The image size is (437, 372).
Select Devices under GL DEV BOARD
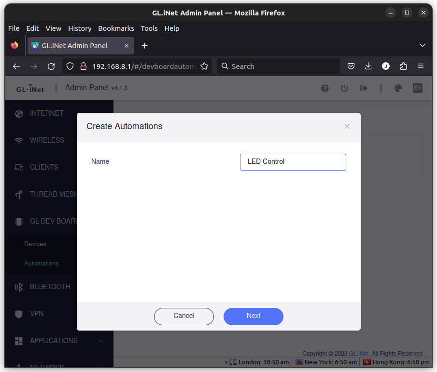click(35, 244)
